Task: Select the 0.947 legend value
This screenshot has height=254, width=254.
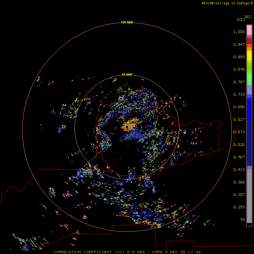Action: pos(239,44)
